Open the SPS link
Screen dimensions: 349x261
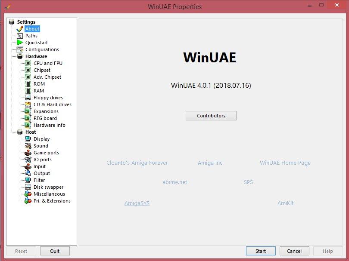(x=249, y=182)
